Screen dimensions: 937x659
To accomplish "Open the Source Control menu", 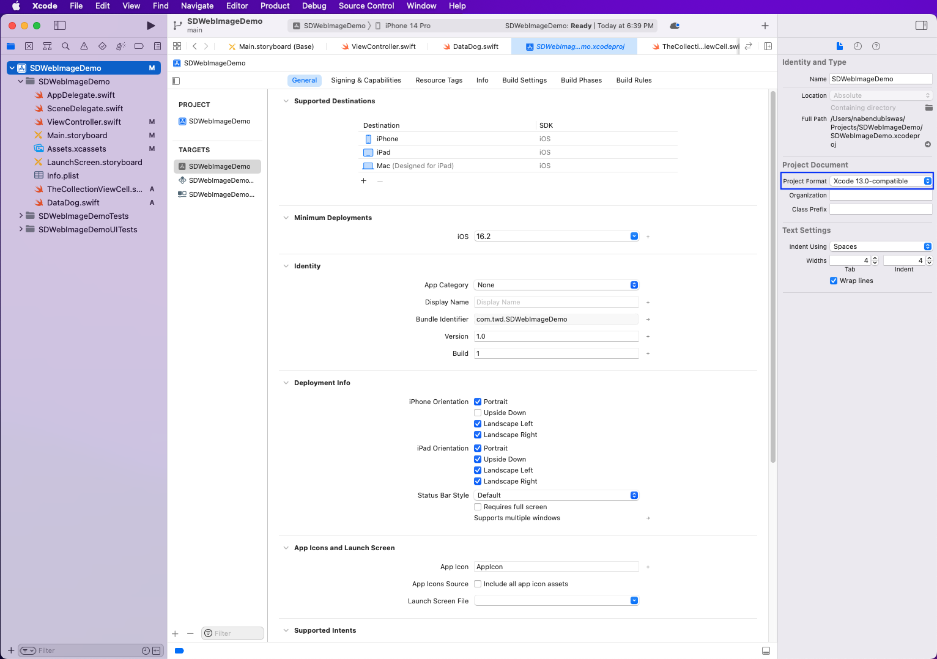I will tap(366, 6).
